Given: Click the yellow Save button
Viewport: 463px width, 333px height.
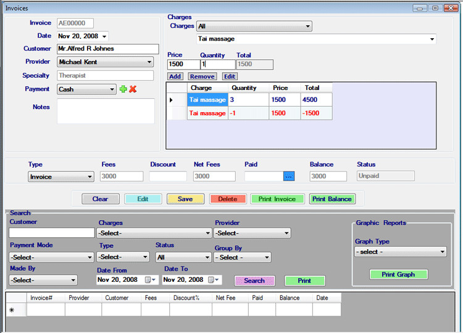Looking at the screenshot, I should [185, 199].
